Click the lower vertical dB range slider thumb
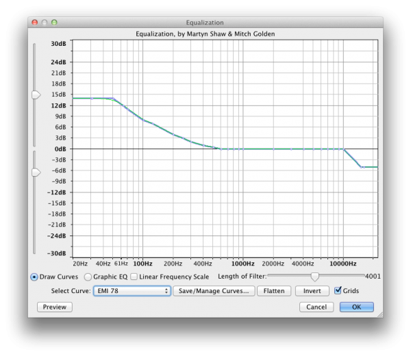The width and height of the screenshot is (411, 356). click(36, 172)
